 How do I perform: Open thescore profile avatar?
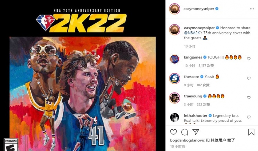174,78
